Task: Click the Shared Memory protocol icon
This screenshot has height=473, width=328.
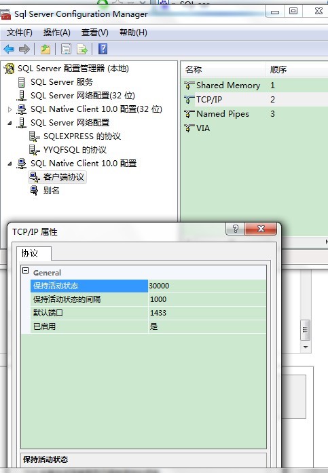Action: click(x=189, y=86)
